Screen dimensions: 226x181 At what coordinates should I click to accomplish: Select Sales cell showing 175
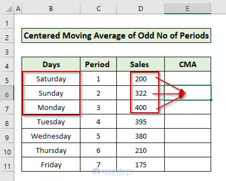(140, 164)
